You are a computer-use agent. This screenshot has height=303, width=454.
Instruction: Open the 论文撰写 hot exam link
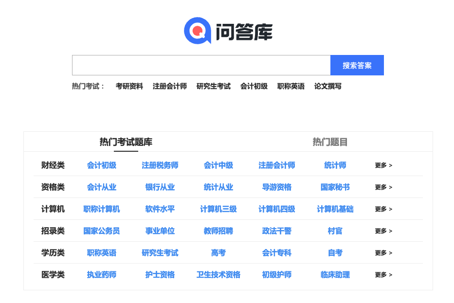[x=328, y=86]
